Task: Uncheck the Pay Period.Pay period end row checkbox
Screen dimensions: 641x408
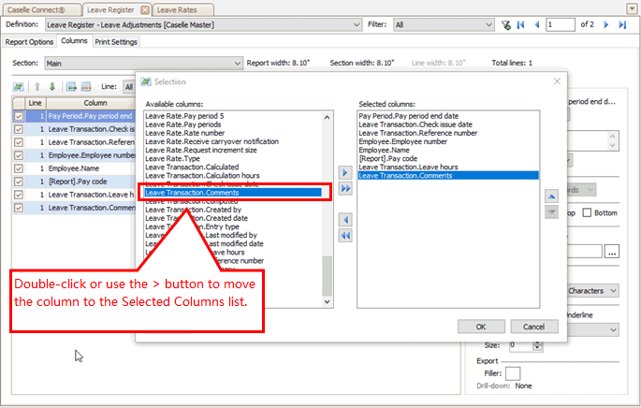Action: (19, 116)
